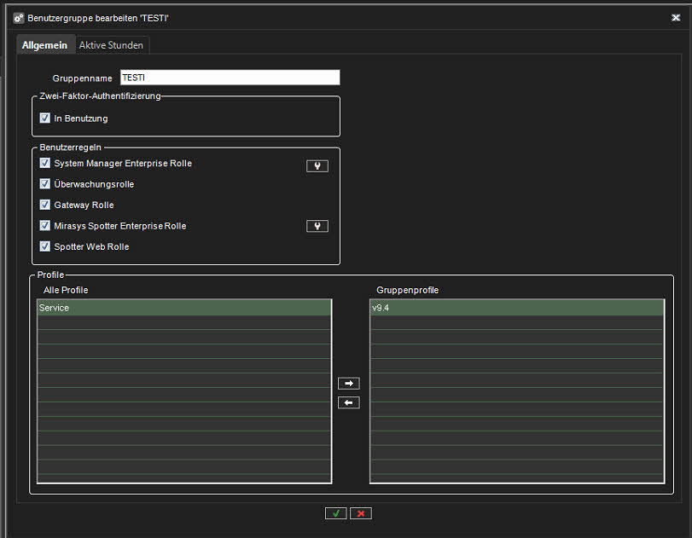The width and height of the screenshot is (692, 538).
Task: Click the Gruppenname text field
Action: [230, 78]
